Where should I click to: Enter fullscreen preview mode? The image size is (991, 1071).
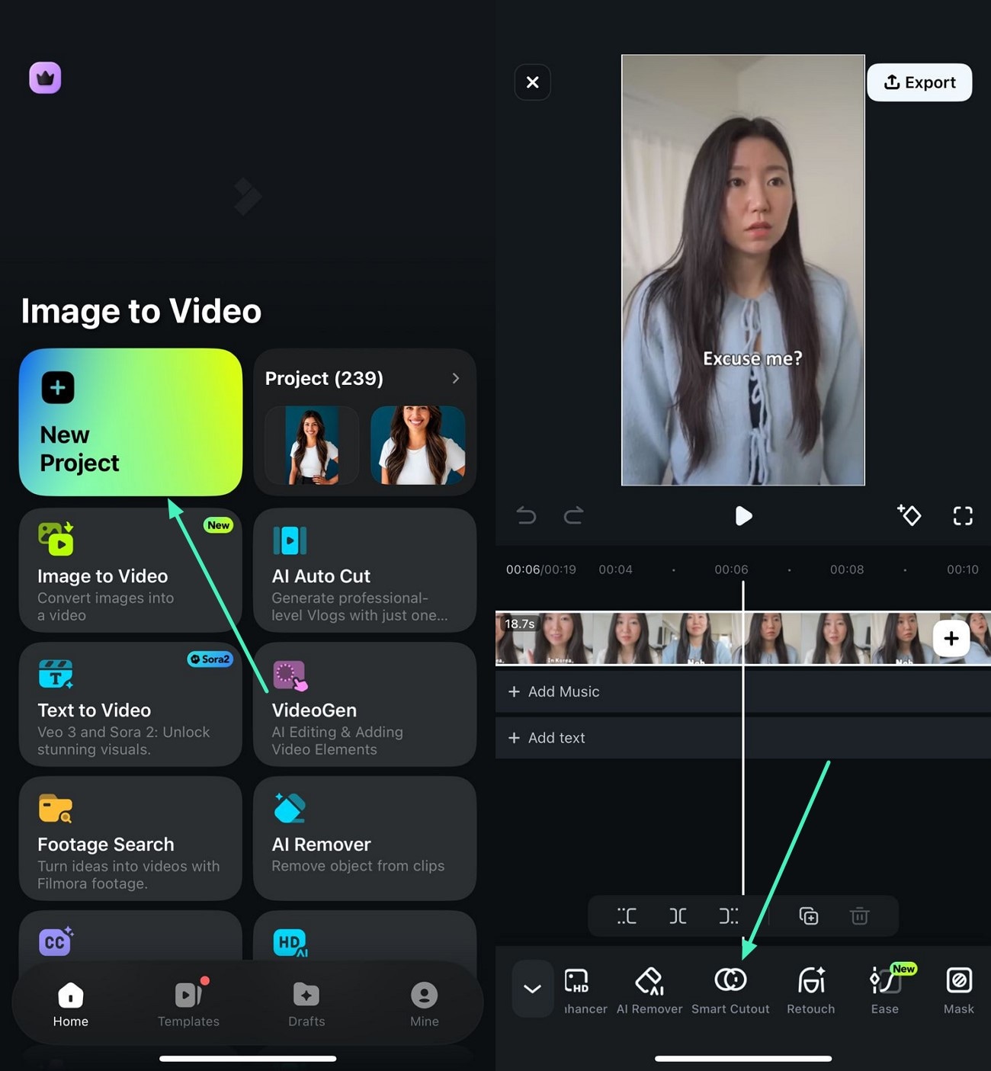coord(962,515)
